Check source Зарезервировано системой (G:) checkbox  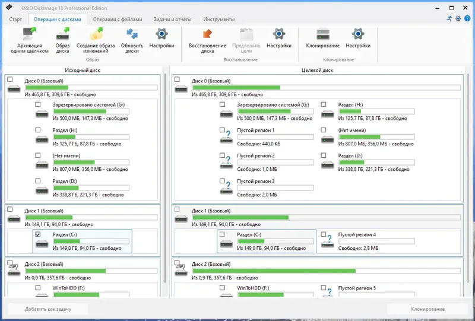[x=38, y=104]
